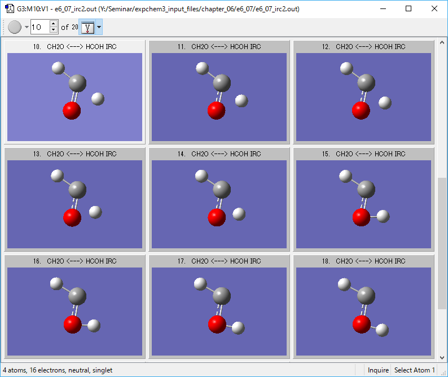Click the title '14. CH2O <---> HCOH IRC'
Screen dimensions: 448x377
[x=219, y=154]
